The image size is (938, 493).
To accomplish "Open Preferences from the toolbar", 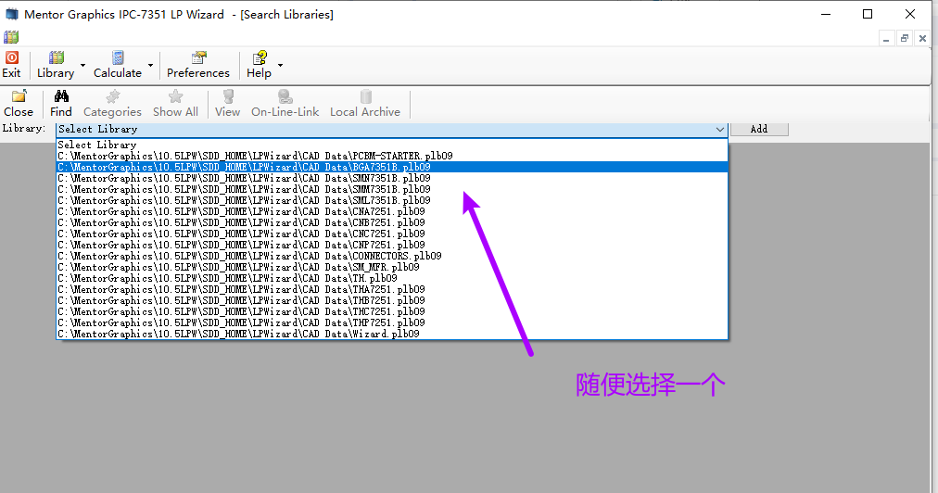I will 198,65.
